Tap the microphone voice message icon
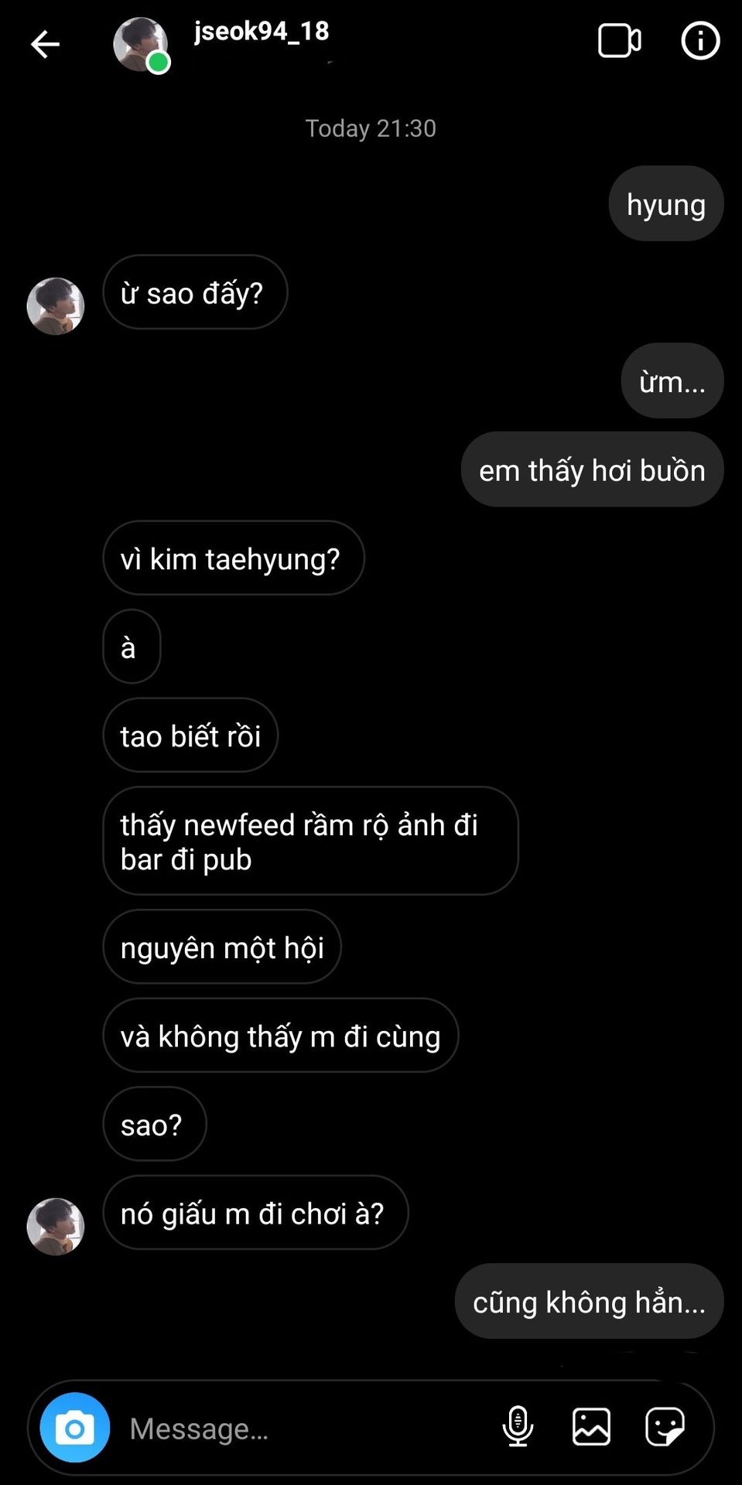 click(518, 1426)
